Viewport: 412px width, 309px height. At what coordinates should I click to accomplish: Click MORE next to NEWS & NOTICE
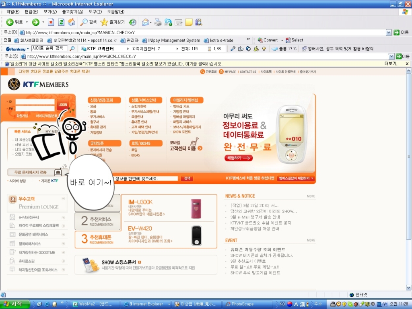pos(311,196)
